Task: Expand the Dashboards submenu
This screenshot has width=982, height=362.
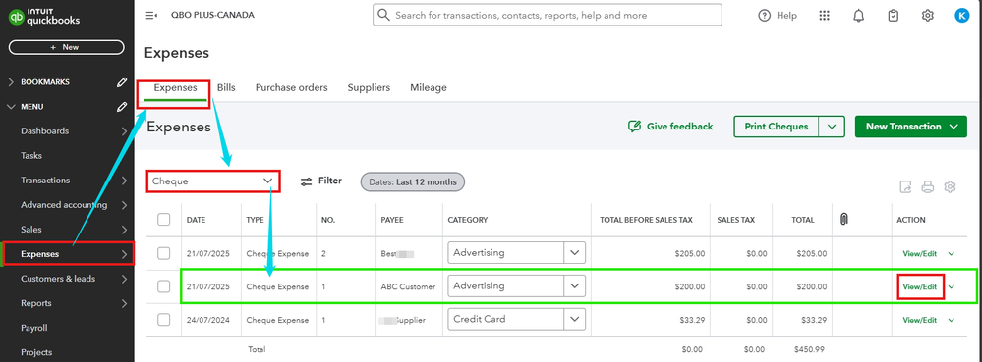Action: click(124, 131)
